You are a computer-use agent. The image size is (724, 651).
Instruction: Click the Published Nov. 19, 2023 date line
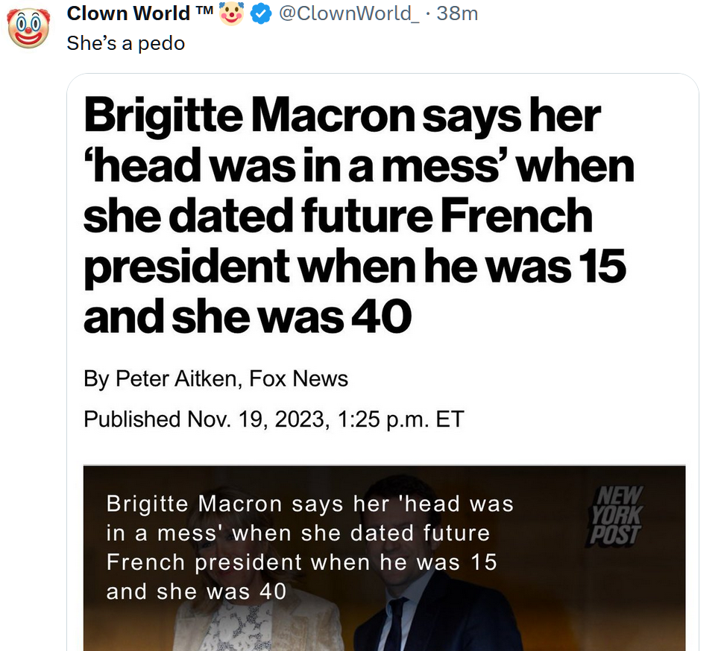tap(273, 419)
